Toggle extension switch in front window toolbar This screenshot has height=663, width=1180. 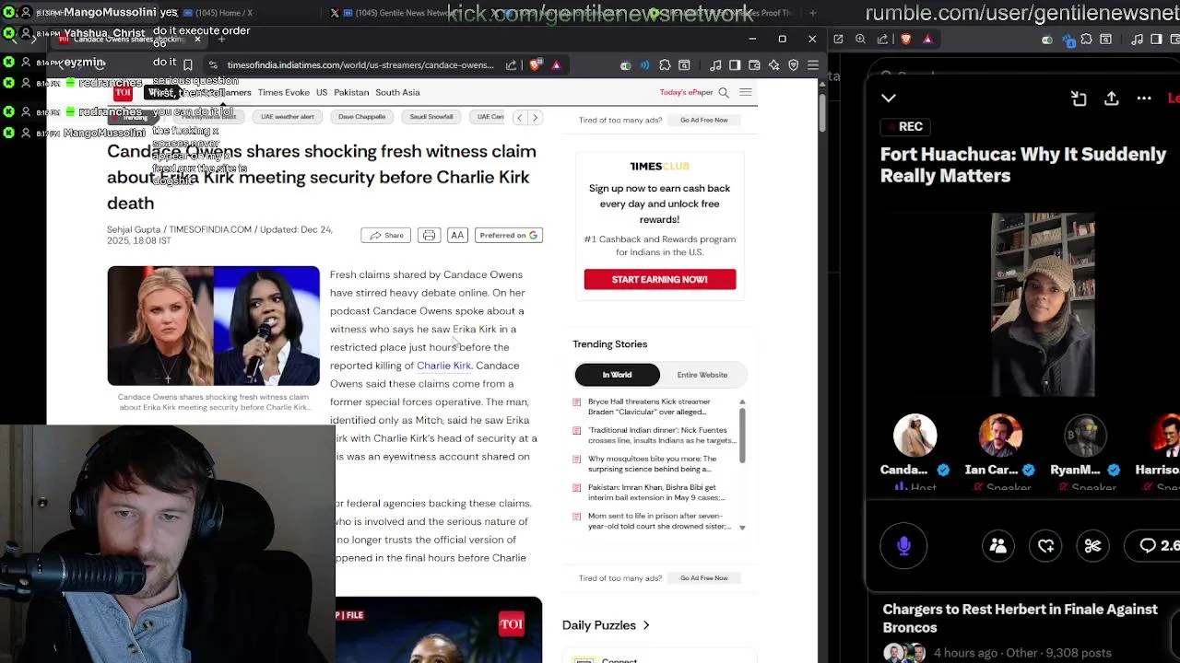(626, 65)
